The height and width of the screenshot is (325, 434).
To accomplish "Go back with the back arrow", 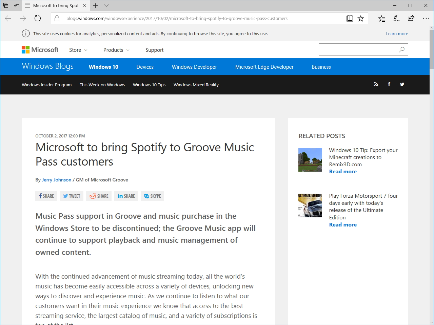I will (x=8, y=18).
